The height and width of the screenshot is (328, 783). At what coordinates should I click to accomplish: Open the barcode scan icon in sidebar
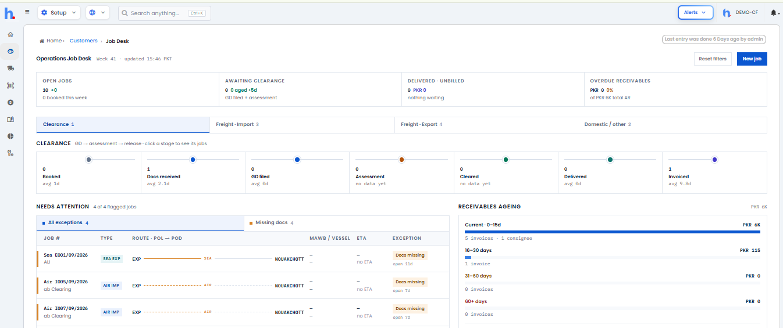tap(10, 85)
